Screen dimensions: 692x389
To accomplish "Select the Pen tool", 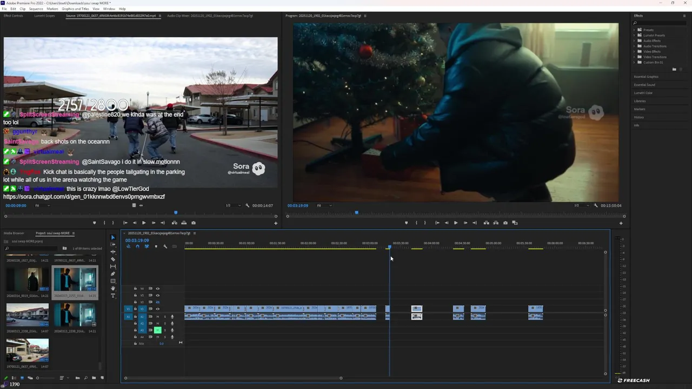I will point(113,274).
